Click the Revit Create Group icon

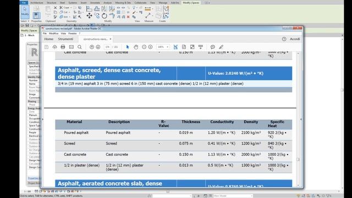tap(166, 9)
